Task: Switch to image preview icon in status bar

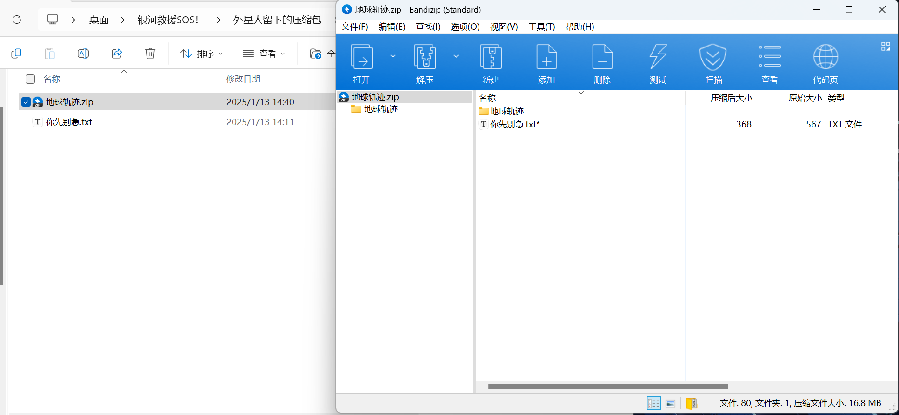Action: (x=670, y=403)
